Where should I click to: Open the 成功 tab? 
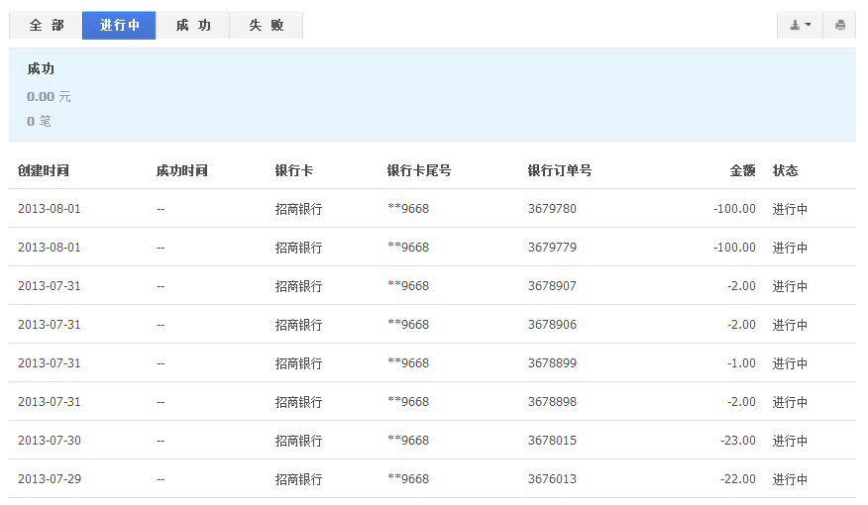coord(192,26)
